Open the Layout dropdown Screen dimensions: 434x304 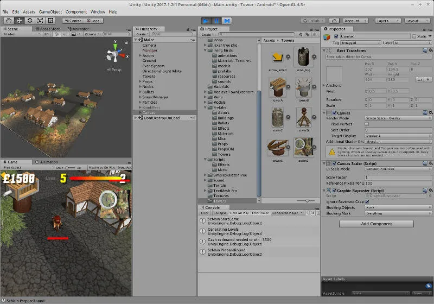pos(417,21)
